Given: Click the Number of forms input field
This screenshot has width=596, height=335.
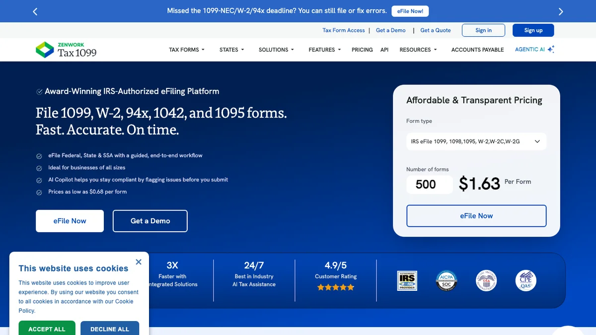Looking at the screenshot, I should click(x=429, y=185).
